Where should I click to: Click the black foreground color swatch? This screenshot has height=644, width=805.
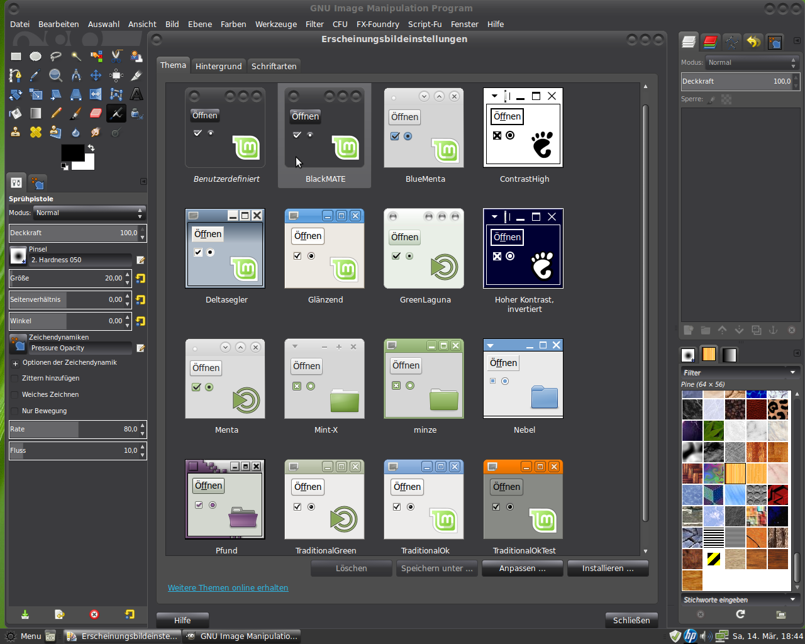[71, 153]
